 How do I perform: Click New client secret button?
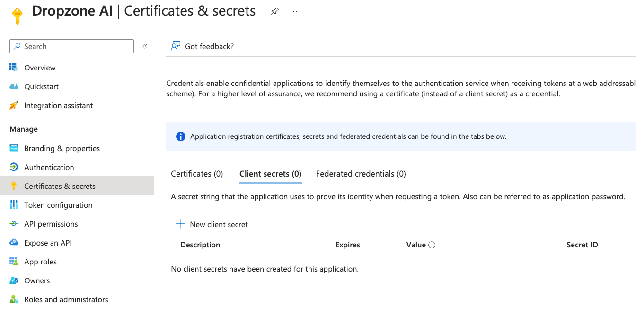(x=212, y=224)
